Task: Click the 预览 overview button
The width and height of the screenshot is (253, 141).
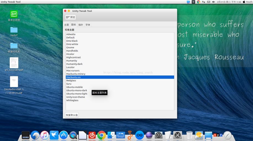Action: (x=71, y=17)
